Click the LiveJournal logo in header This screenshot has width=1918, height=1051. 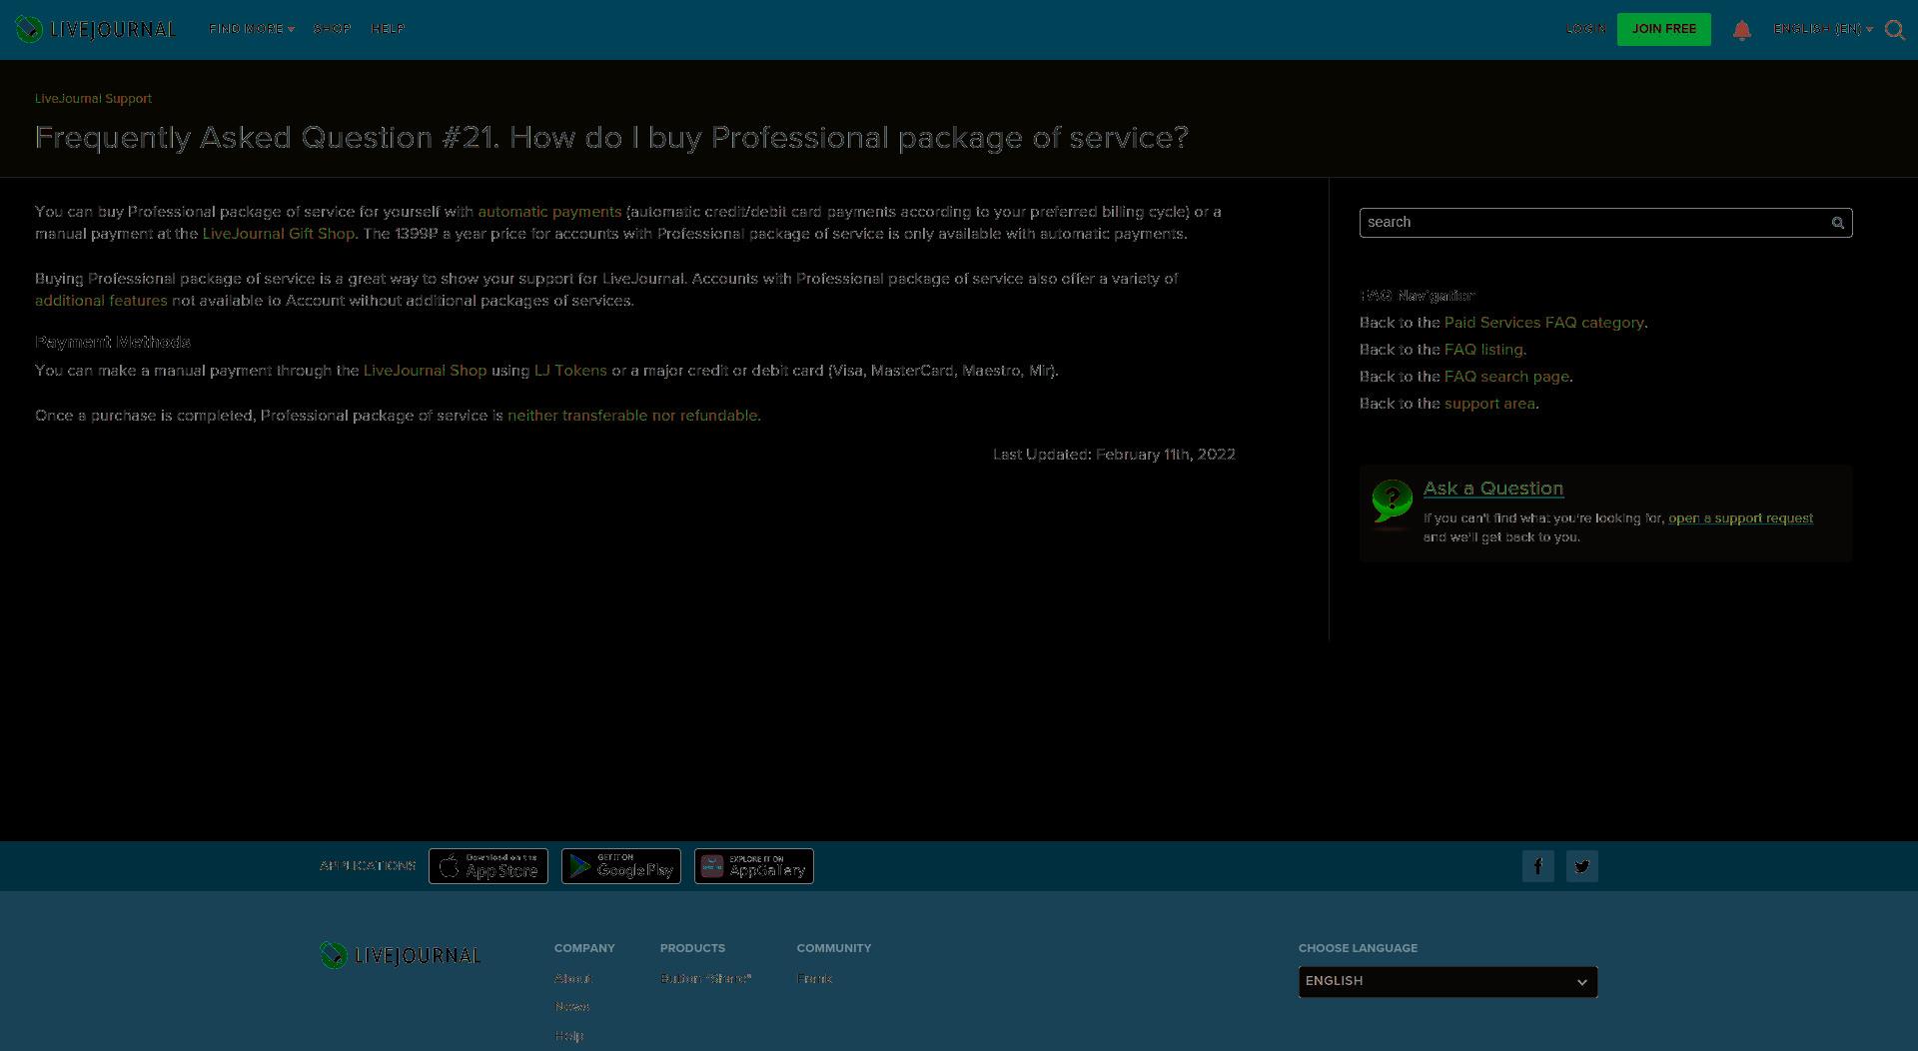point(95,29)
